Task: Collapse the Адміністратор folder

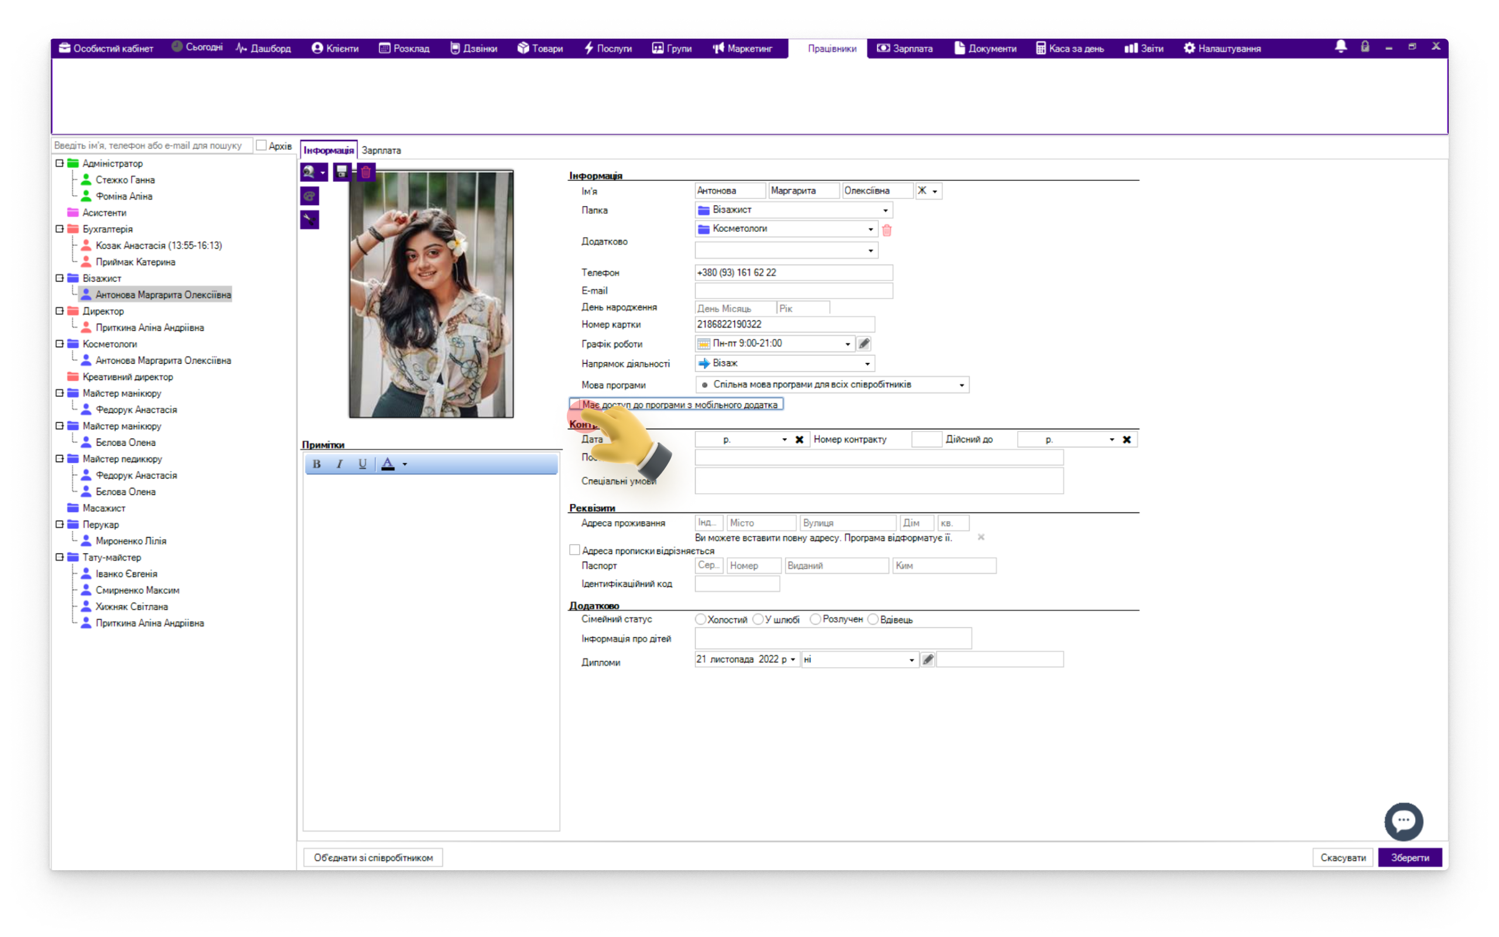Action: click(60, 163)
